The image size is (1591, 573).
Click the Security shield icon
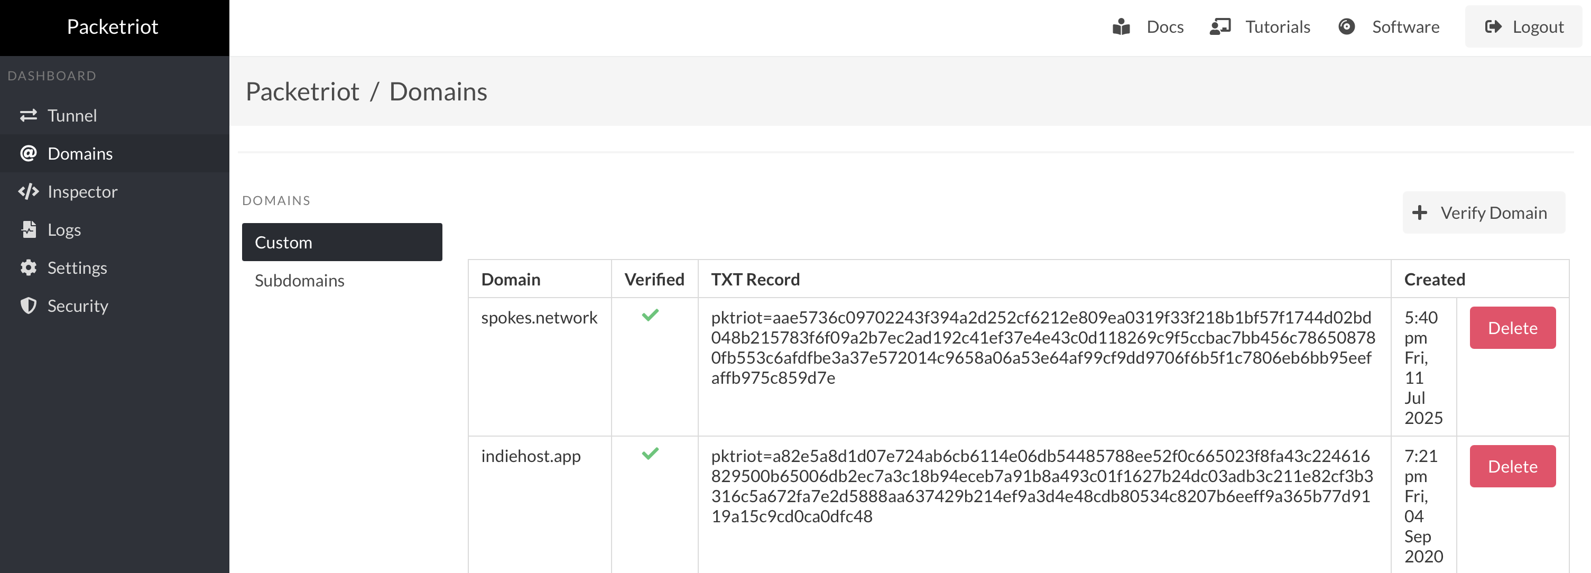tap(29, 306)
